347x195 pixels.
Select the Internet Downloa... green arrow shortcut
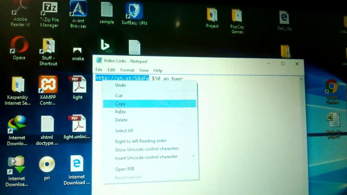coord(17,171)
